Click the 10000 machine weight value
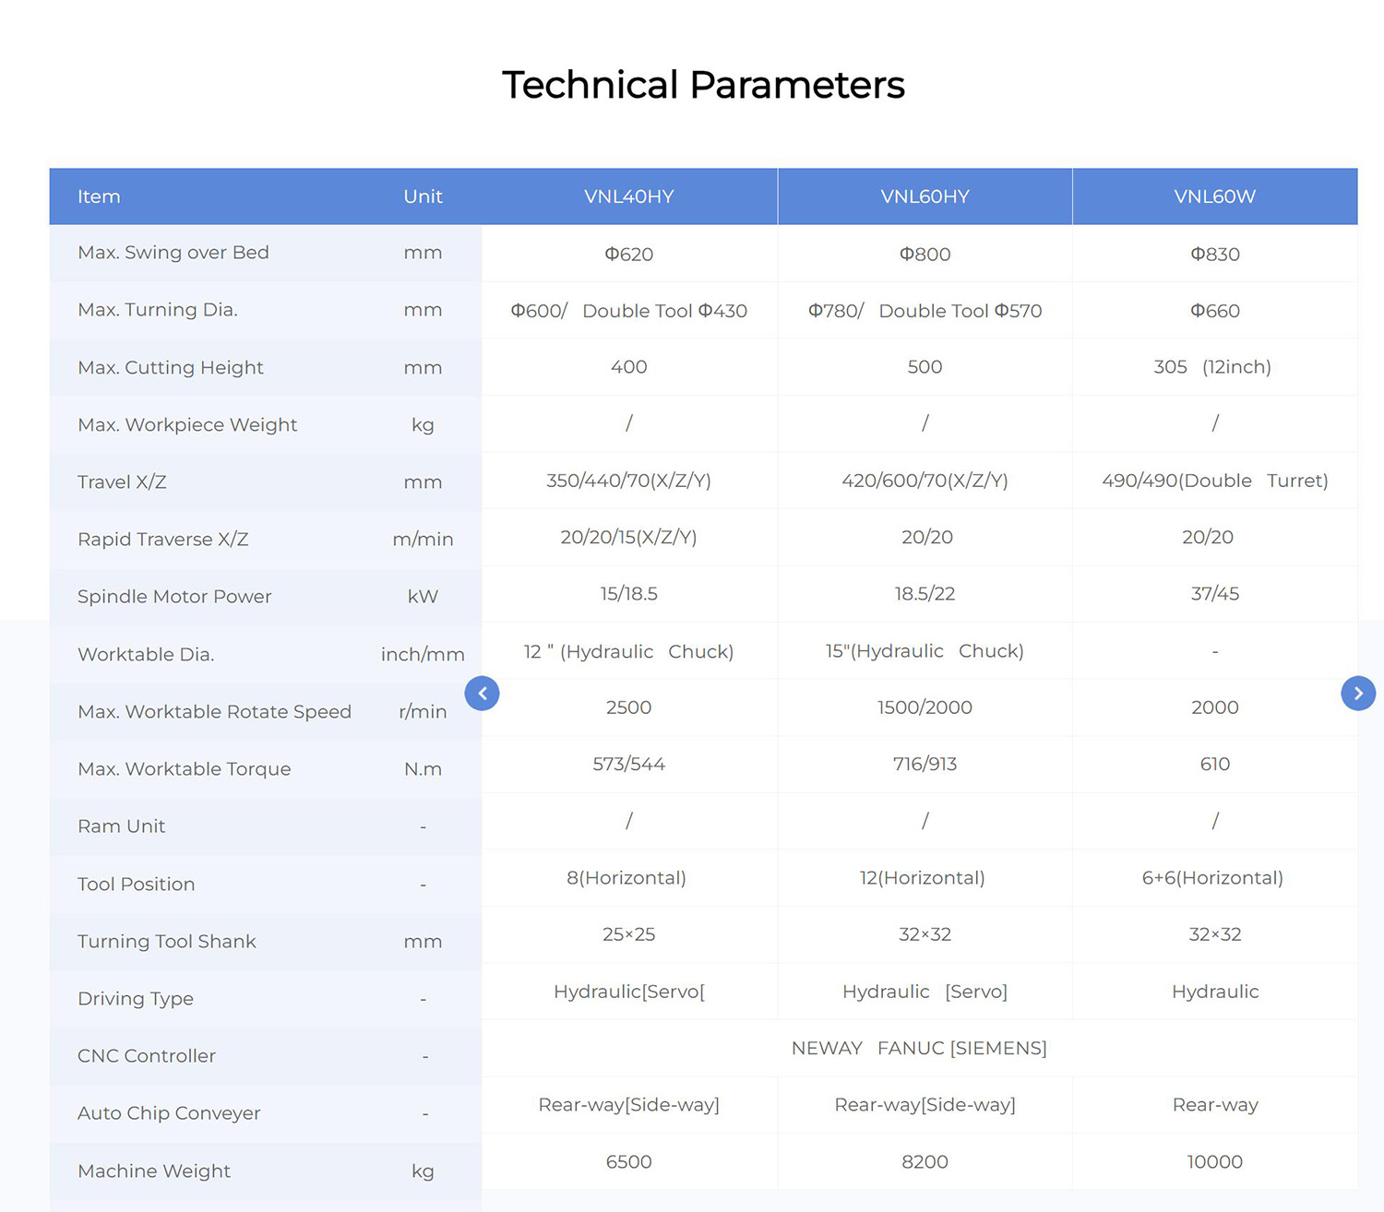Screen dimensions: 1384x1212 tap(1215, 1162)
